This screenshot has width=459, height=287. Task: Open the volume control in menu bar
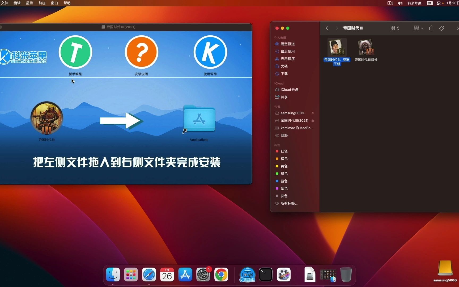coord(400,3)
